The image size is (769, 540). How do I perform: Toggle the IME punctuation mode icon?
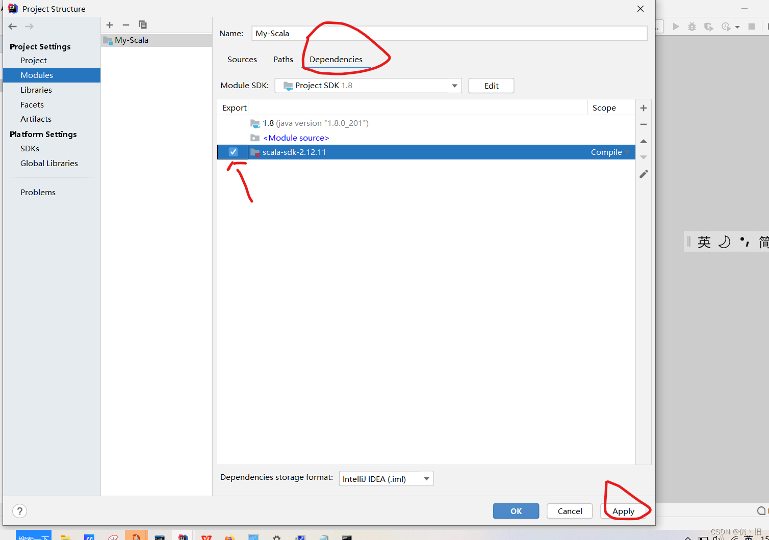(x=745, y=242)
